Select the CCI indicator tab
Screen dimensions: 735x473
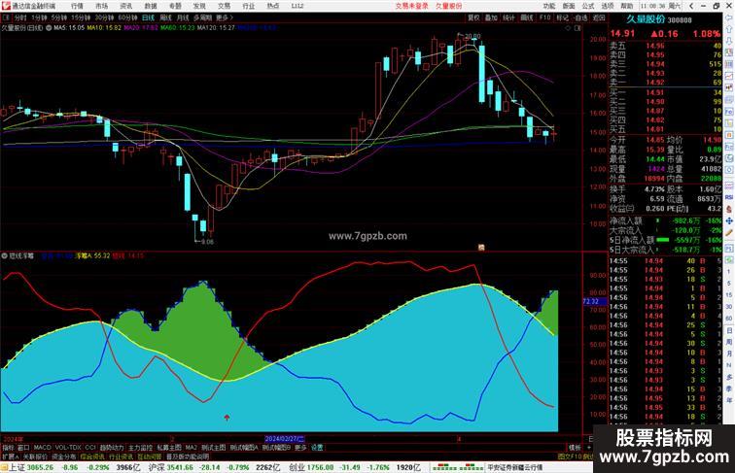(90, 448)
